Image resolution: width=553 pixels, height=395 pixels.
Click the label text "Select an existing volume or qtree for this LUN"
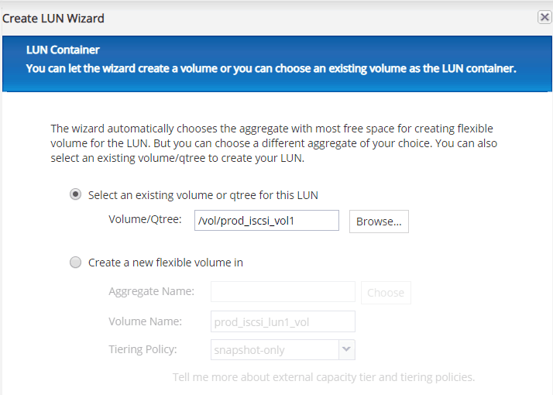pyautogui.click(x=203, y=195)
